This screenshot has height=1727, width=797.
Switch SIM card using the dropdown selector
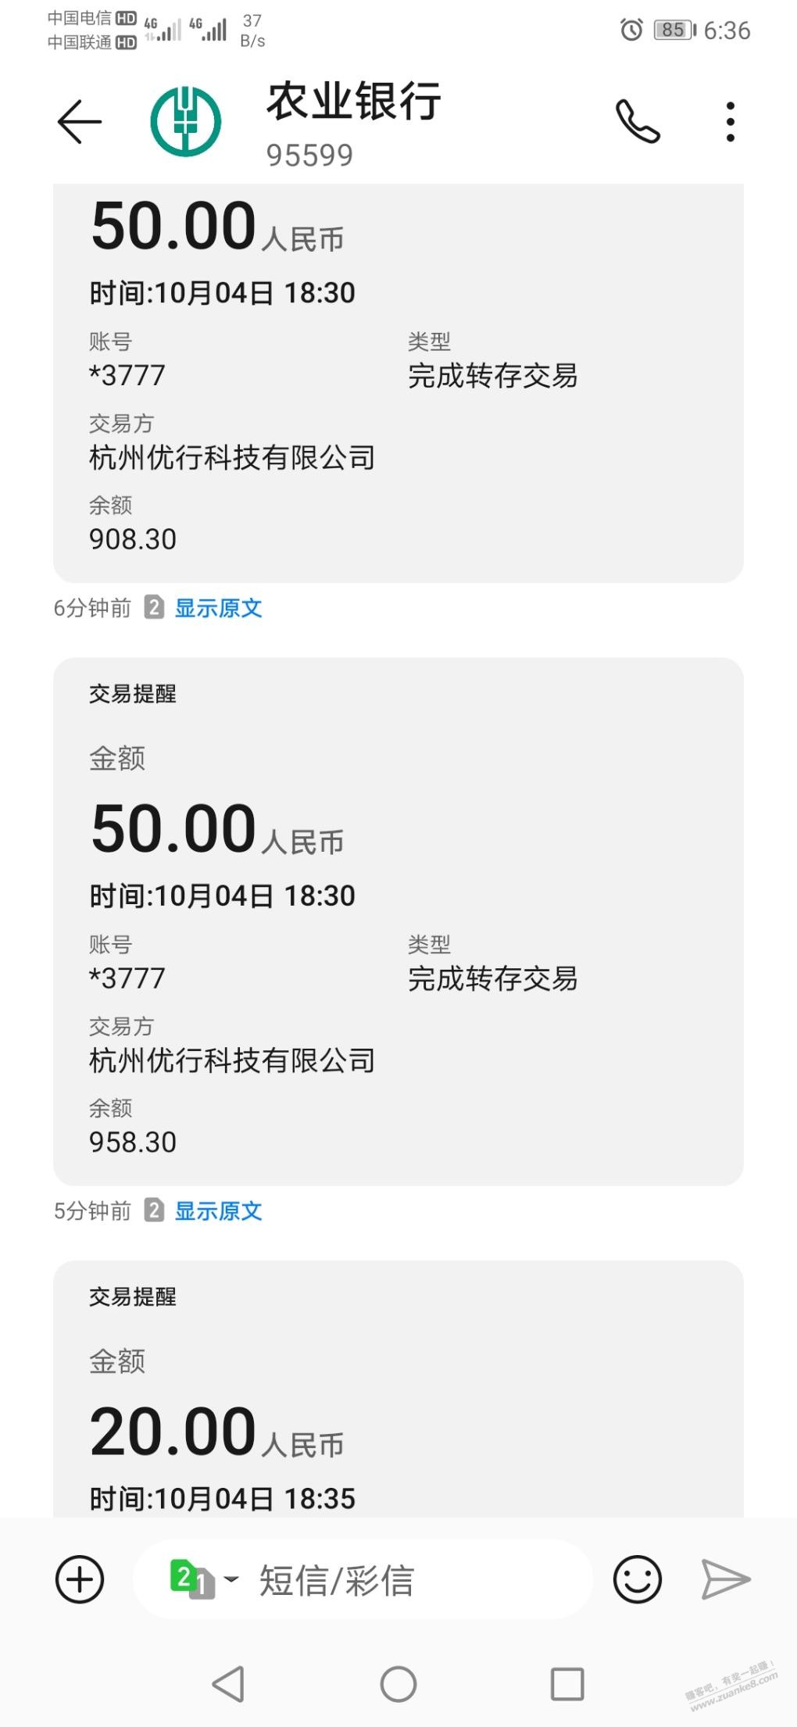[x=203, y=1579]
